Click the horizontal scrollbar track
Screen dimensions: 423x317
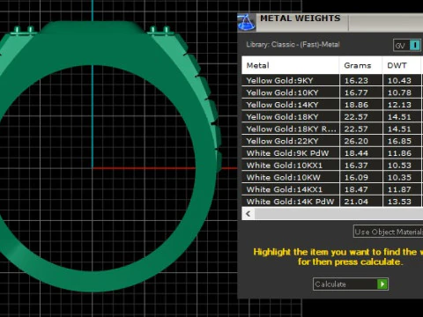(338, 213)
